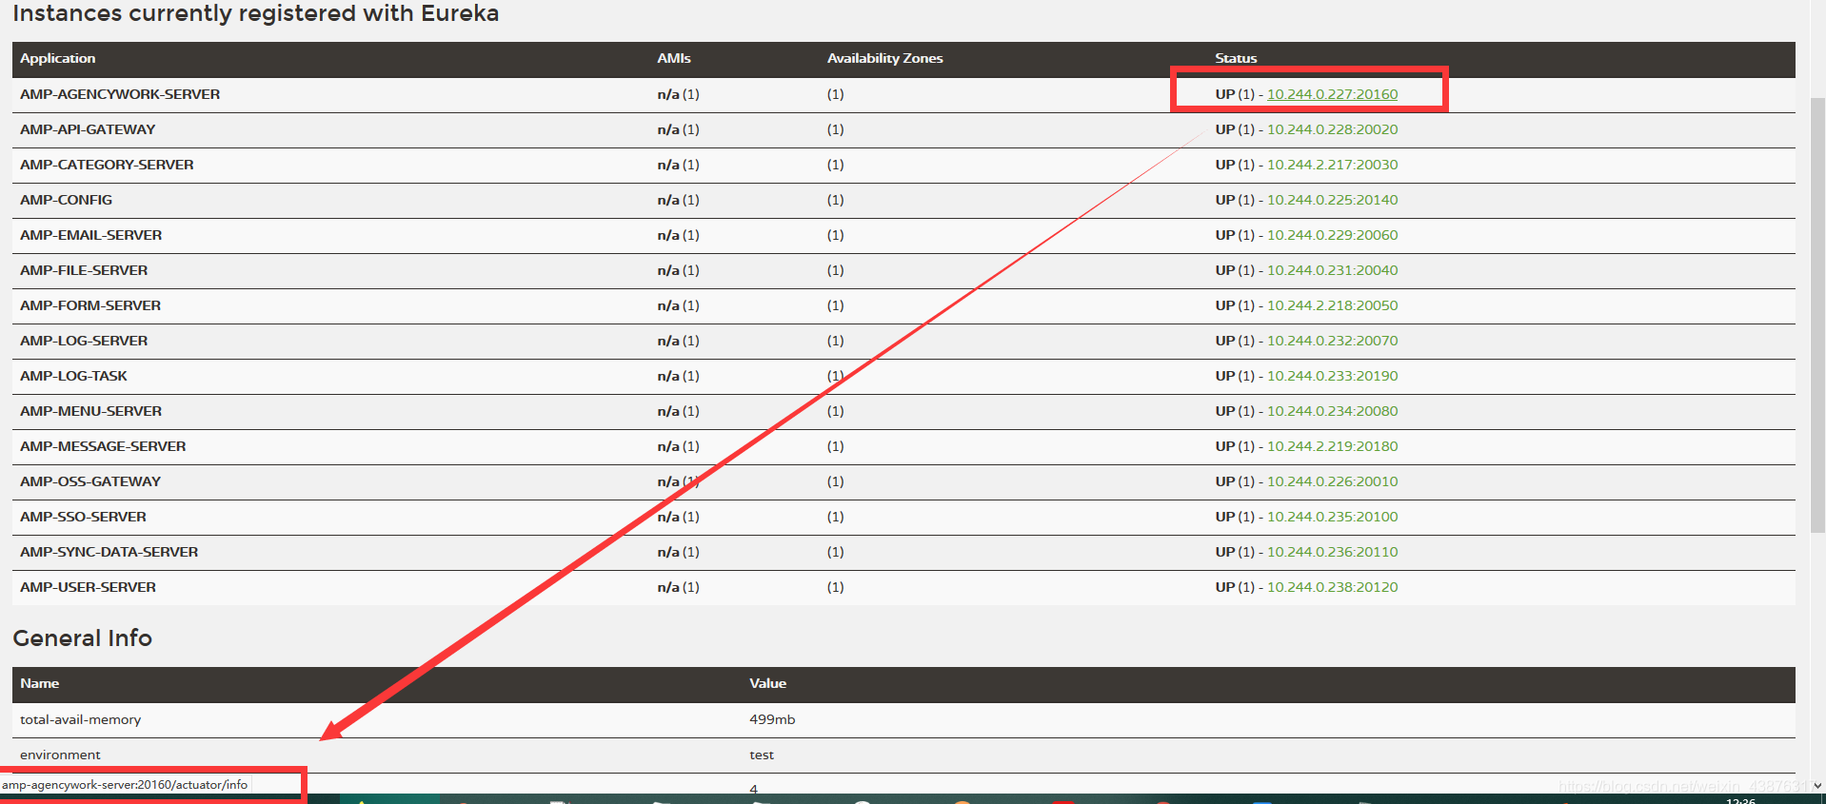Select the 499mb memory value
The width and height of the screenshot is (1826, 804).
coord(772,719)
